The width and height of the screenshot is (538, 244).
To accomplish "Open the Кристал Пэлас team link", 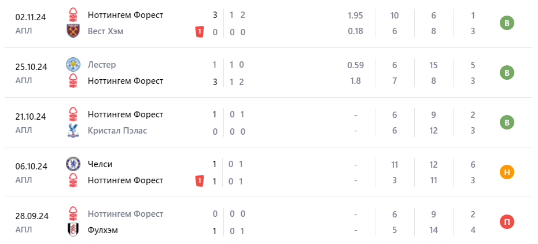I will (x=117, y=131).
